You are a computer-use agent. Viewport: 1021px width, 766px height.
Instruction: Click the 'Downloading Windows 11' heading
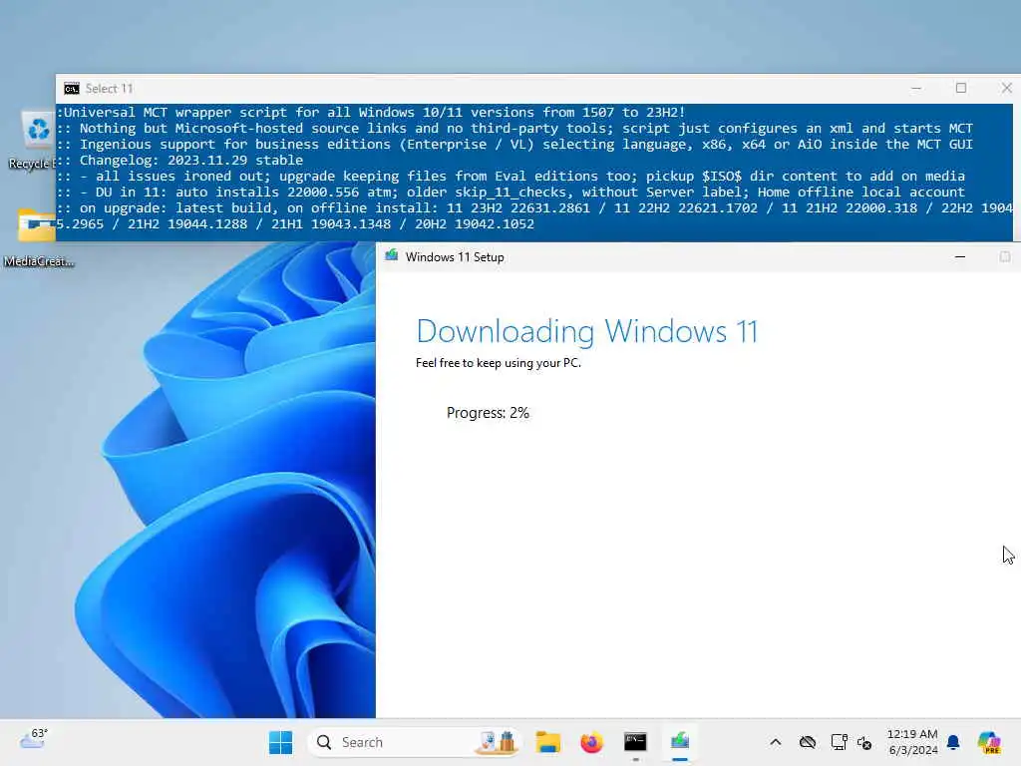[x=587, y=331]
